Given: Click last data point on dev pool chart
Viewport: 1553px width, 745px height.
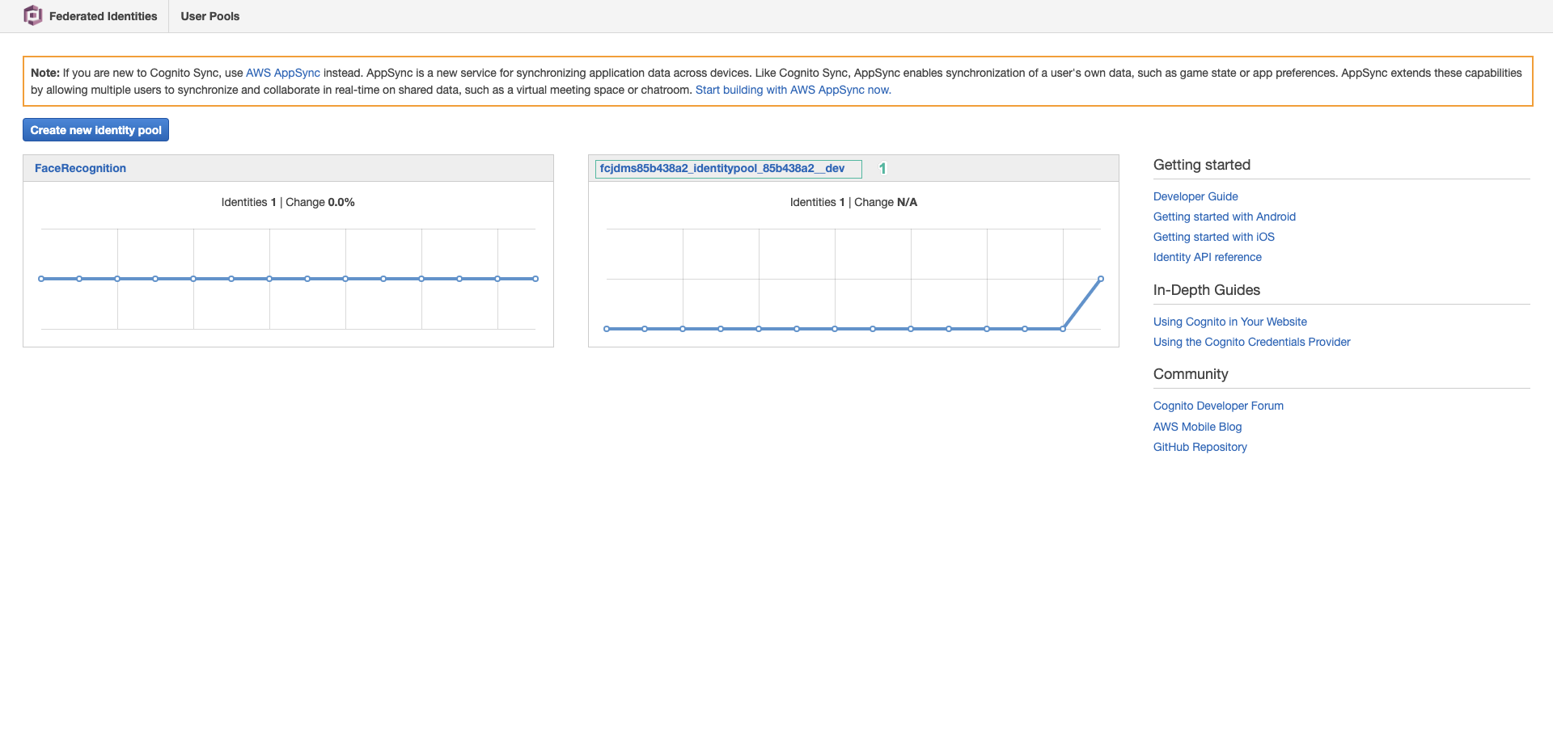Looking at the screenshot, I should (1100, 279).
